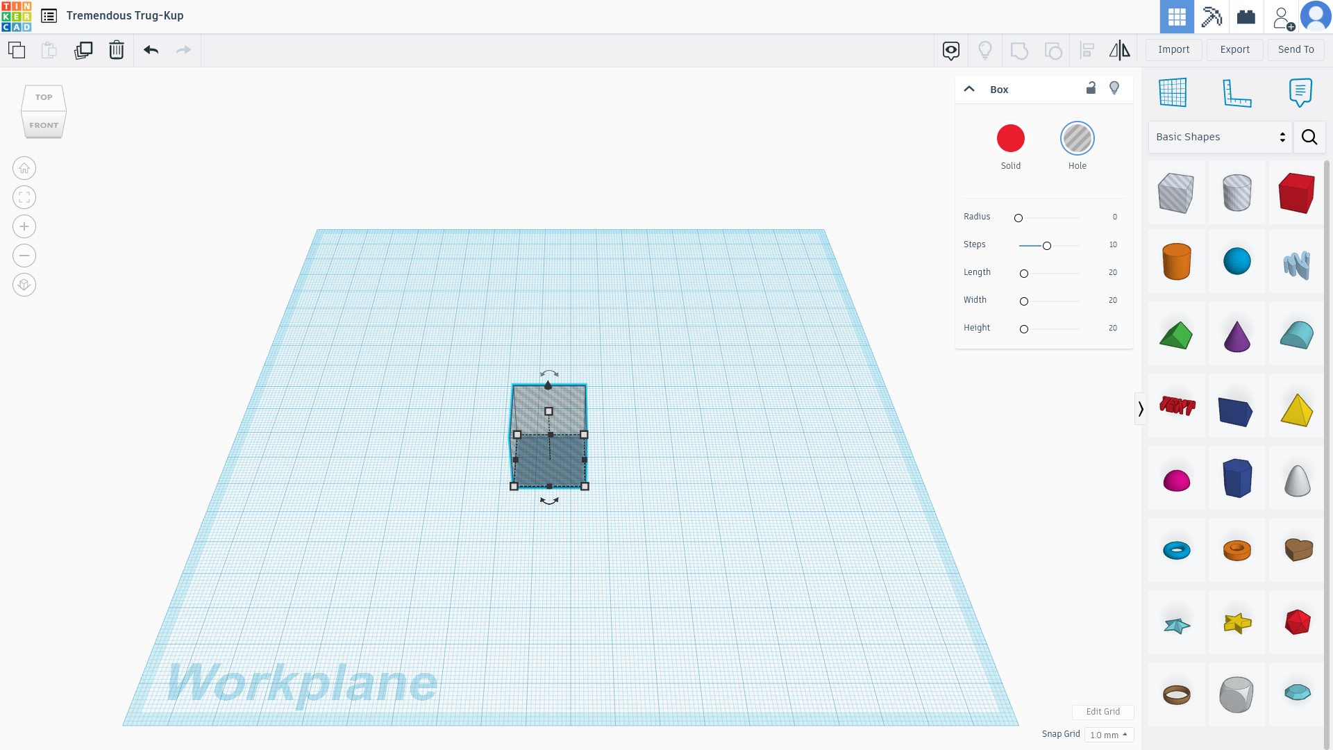Lock the selected Box shape
Screen dimensions: 1333x750
pos(1090,88)
